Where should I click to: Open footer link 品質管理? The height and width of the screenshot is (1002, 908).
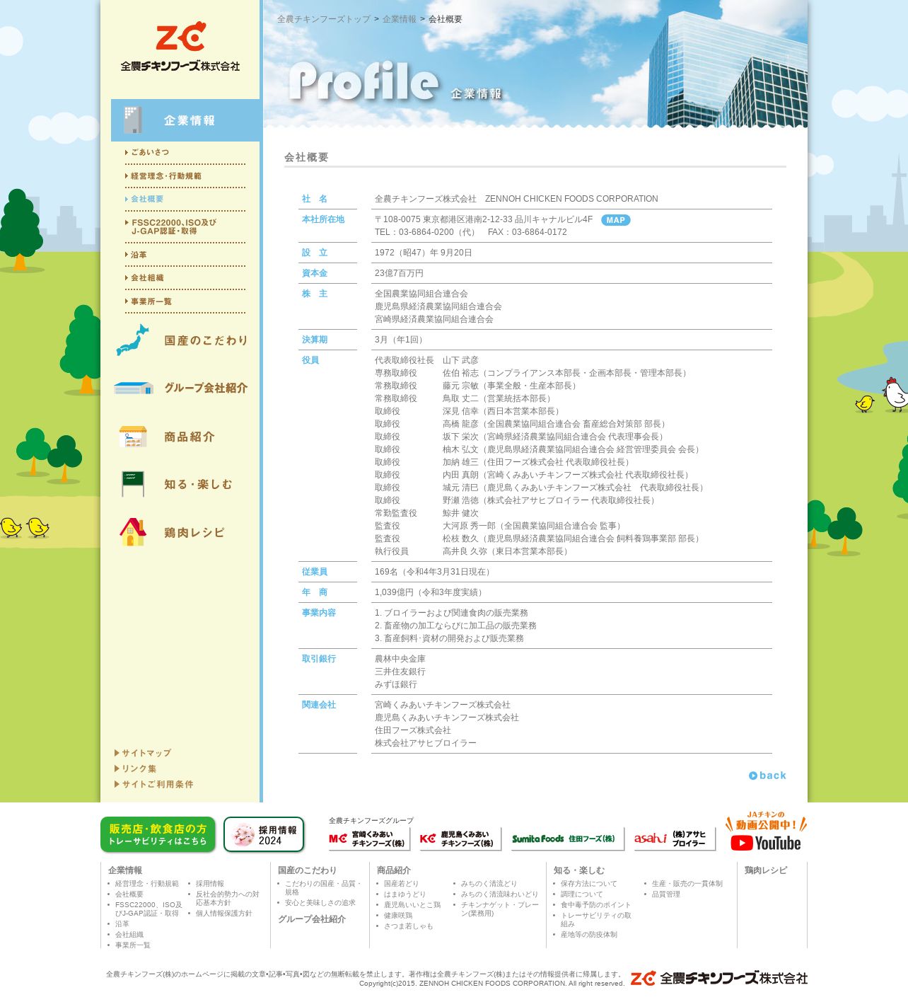point(666,894)
